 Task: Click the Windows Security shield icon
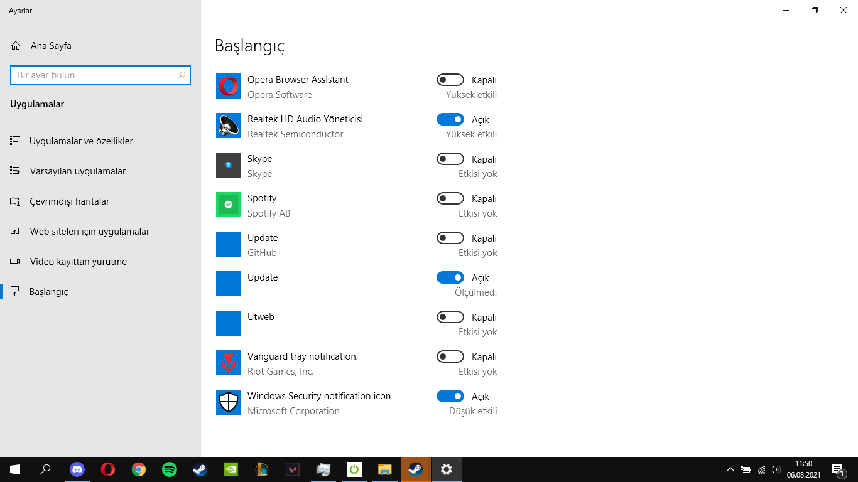(229, 402)
